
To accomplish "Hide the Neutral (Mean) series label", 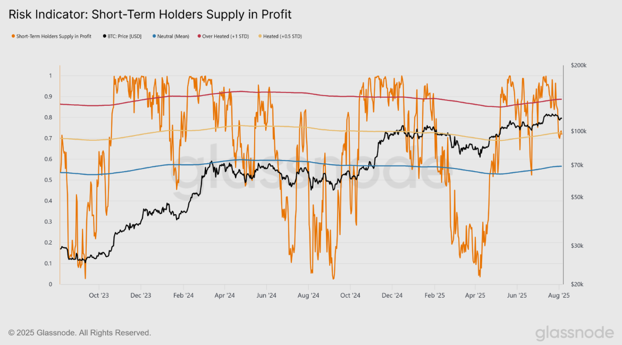I will pos(174,37).
